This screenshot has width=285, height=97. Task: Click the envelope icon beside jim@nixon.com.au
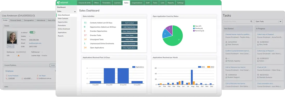coord(38,79)
